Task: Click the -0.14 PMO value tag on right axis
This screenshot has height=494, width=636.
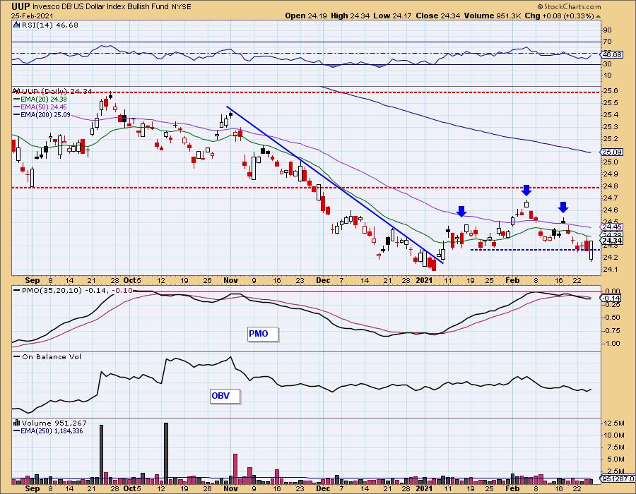Action: point(611,299)
